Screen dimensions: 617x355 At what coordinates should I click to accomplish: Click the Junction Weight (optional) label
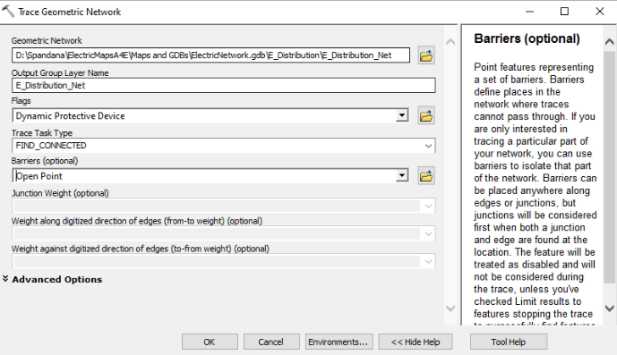[60, 193]
